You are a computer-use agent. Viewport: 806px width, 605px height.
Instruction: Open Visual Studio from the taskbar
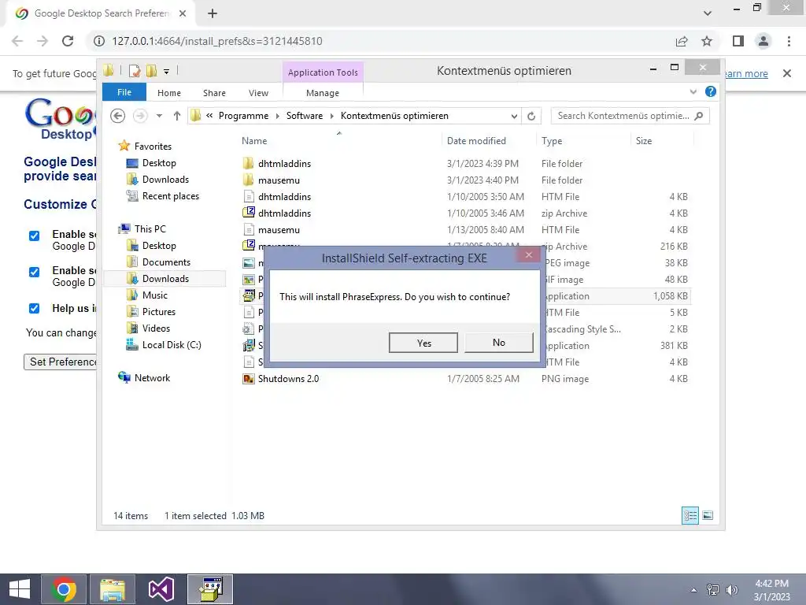click(161, 589)
